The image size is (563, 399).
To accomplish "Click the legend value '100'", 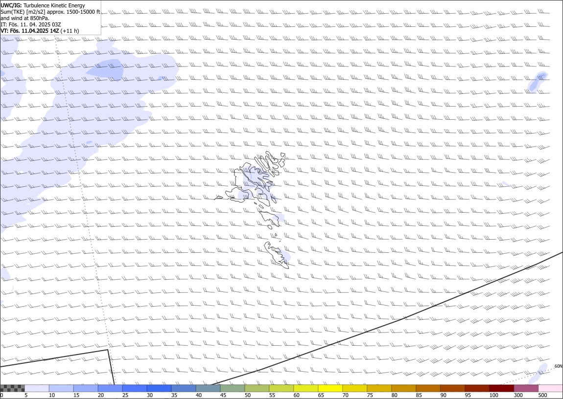I will point(493,395).
